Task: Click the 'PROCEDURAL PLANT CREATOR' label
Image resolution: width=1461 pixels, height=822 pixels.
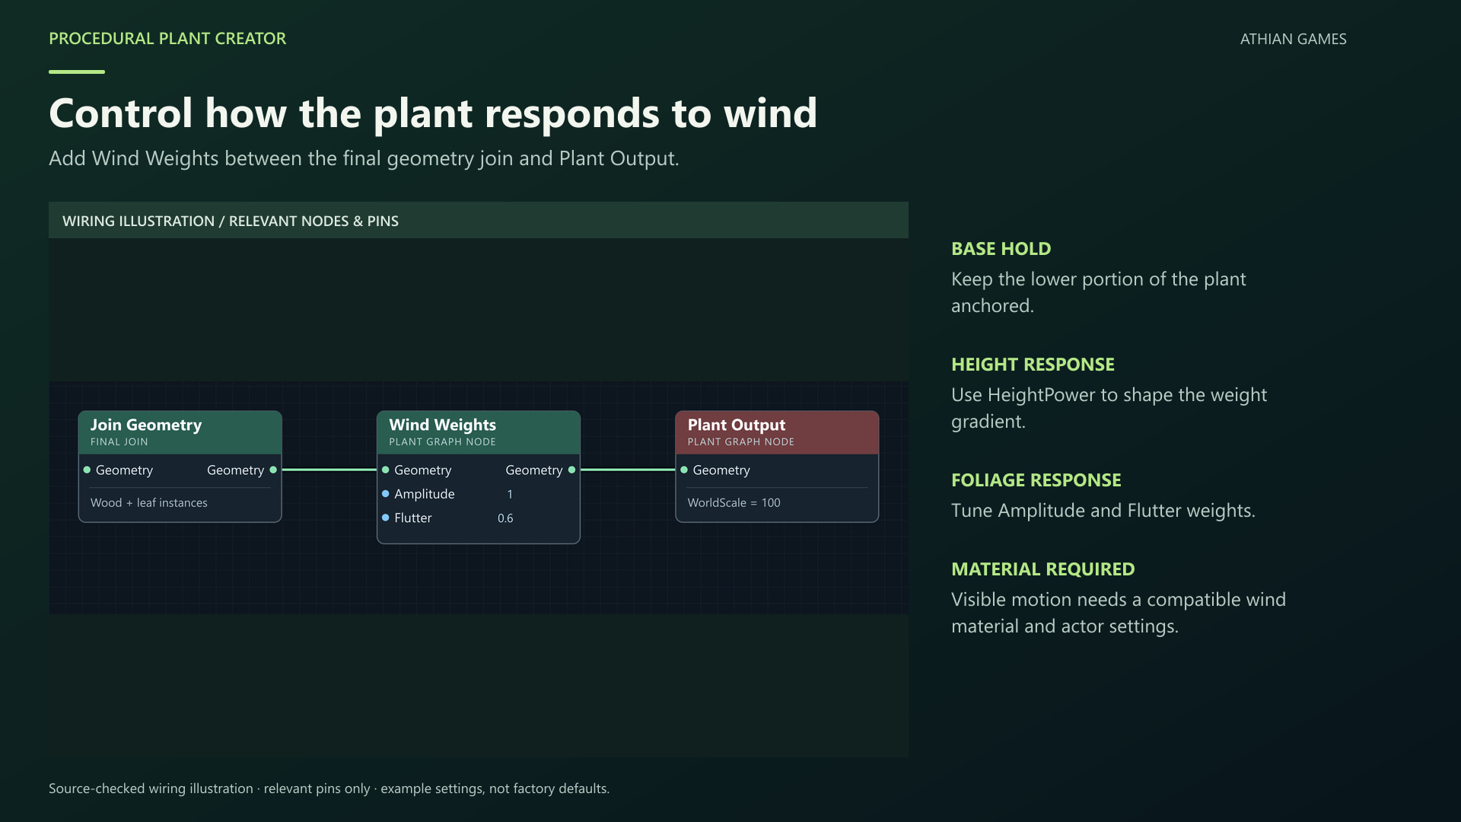Action: (x=167, y=39)
